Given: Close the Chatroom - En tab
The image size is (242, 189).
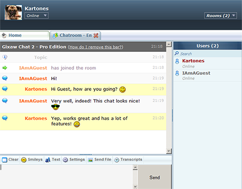Looking at the screenshot, I should pos(96,35).
